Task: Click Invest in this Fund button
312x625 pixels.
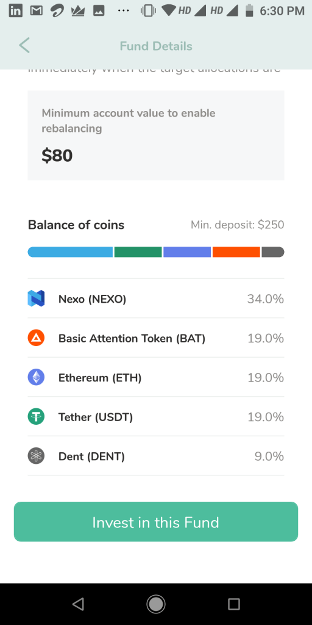Action: click(156, 522)
